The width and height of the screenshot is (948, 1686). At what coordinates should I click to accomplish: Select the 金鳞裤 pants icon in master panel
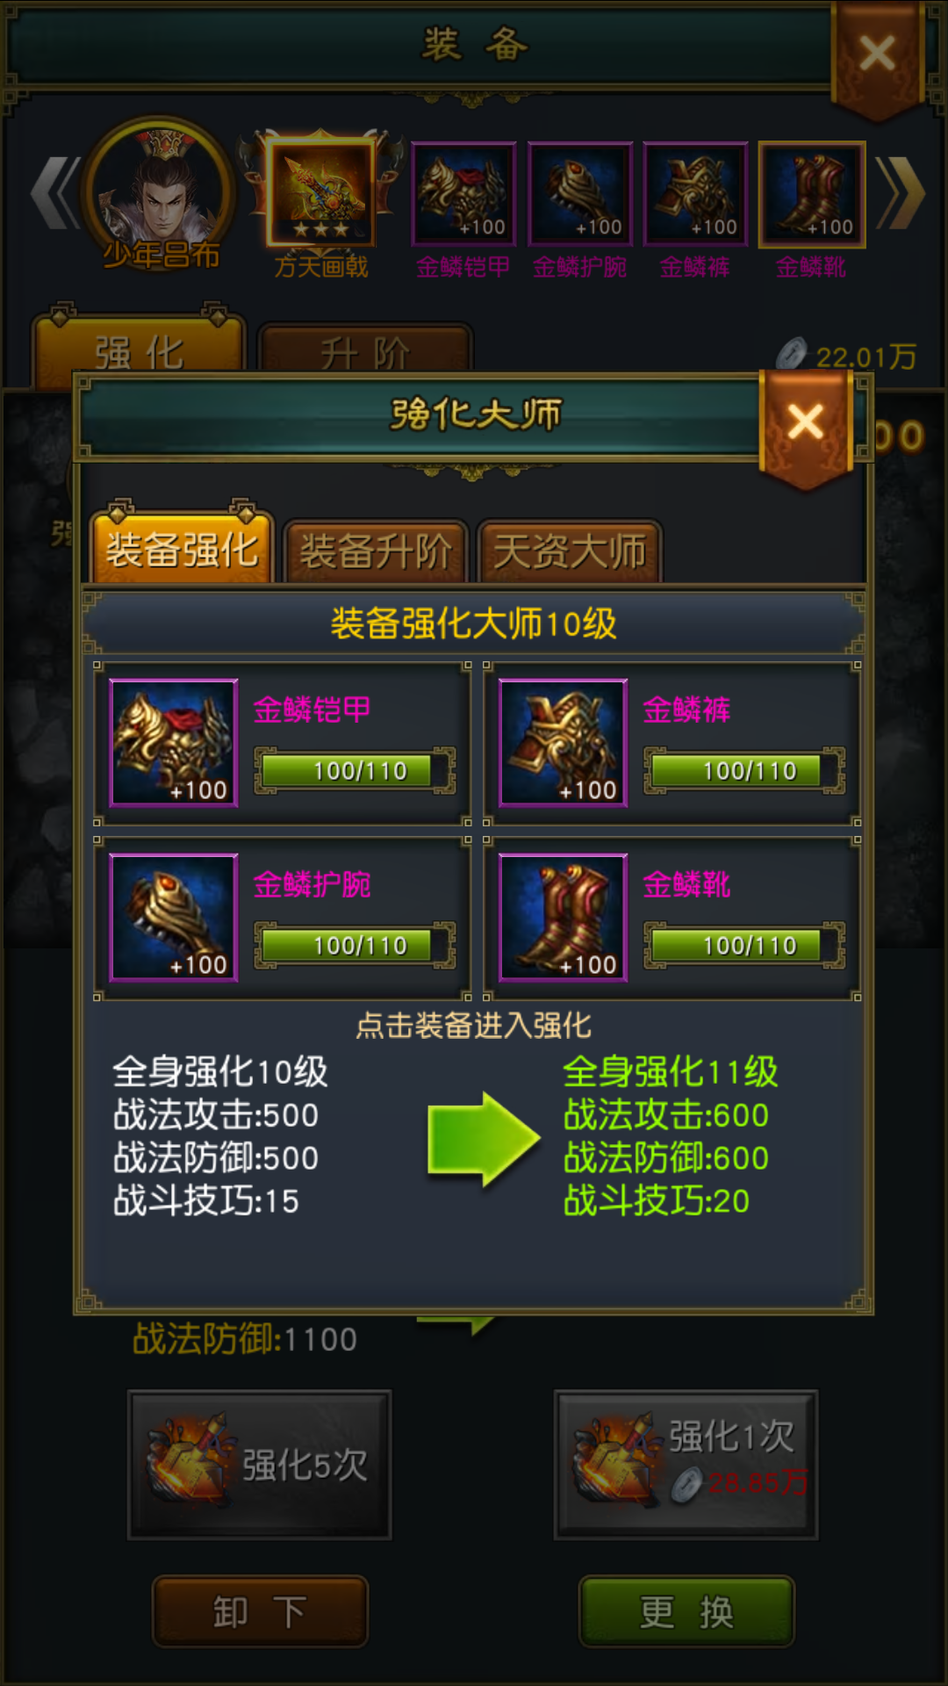pos(563,743)
